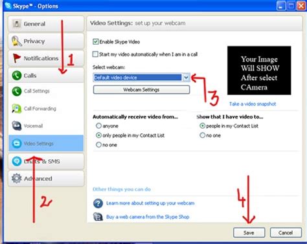This screenshot has width=307, height=244.
Task: Click the Skype Shop cart icon
Action: pos(98,217)
